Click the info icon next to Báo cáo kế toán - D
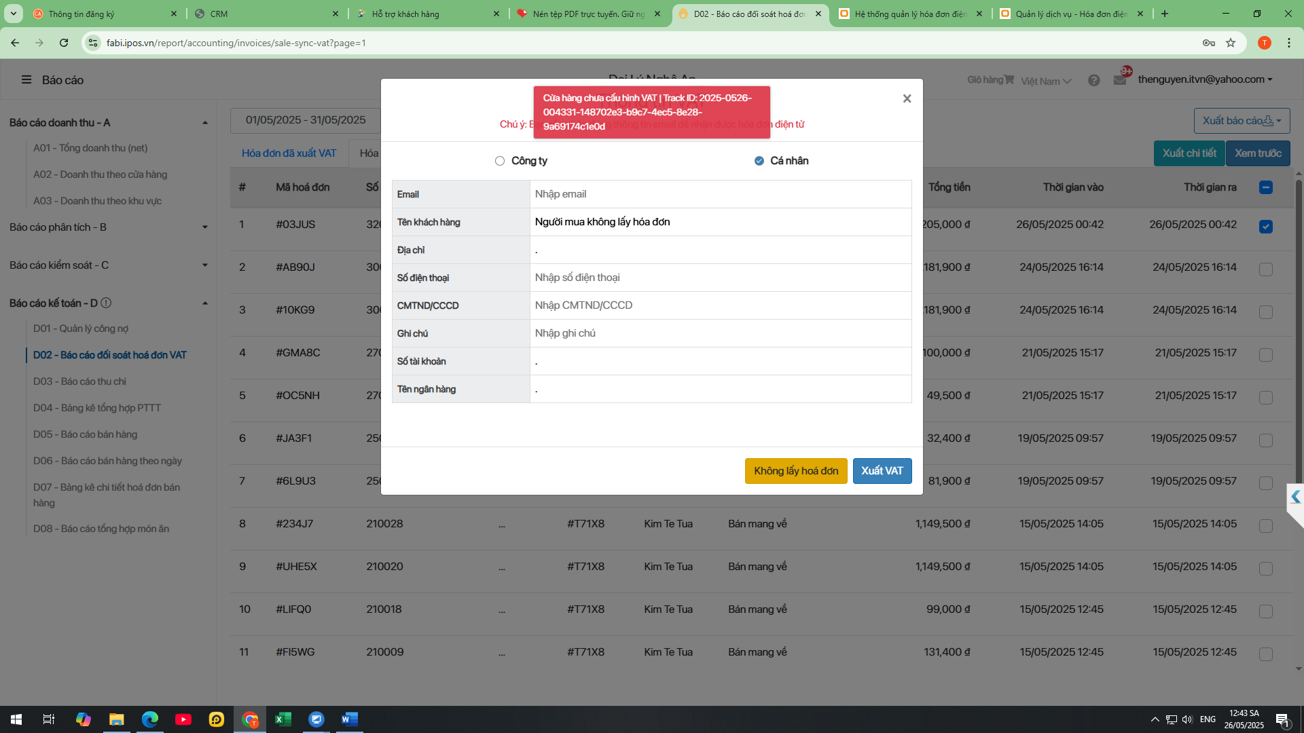The height and width of the screenshot is (733, 1304). pos(106,303)
